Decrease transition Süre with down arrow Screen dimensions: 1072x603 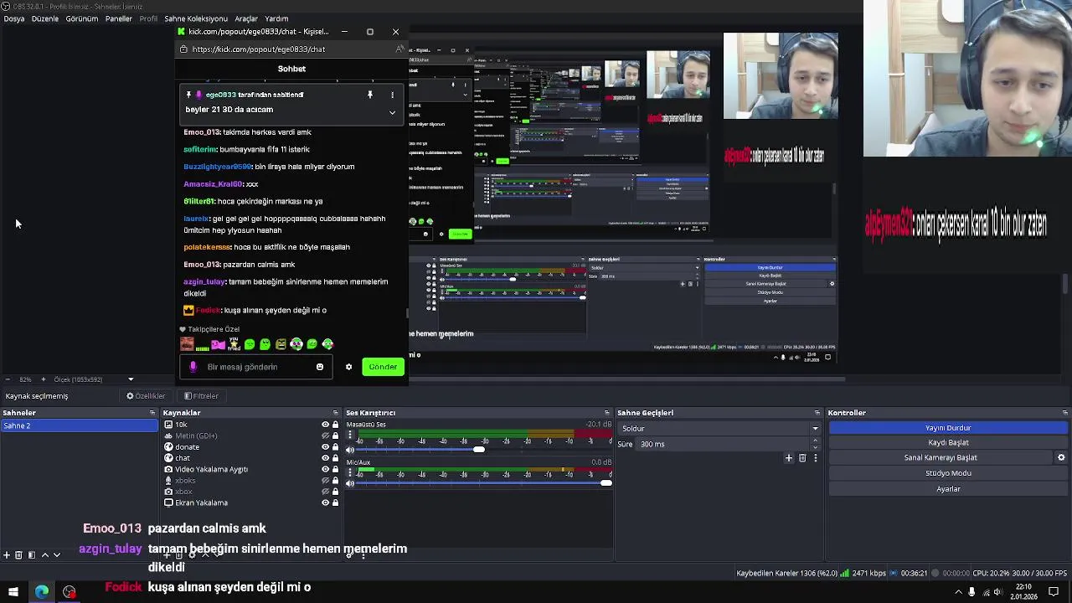(x=815, y=447)
